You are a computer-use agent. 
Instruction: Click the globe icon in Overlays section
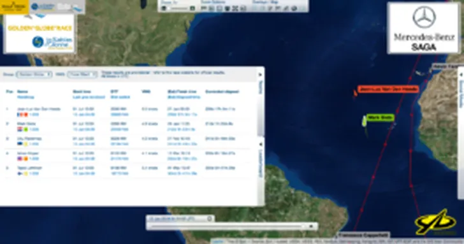[x=294, y=8]
